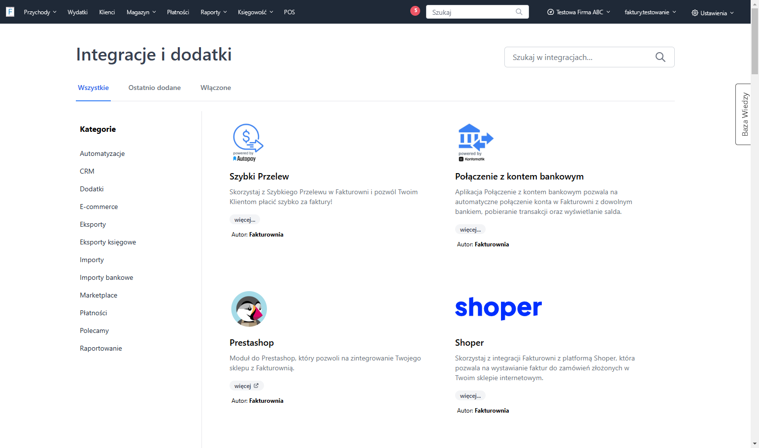This screenshot has height=448, width=759.
Task: Click the compass icon beside Testowa Firma ABC
Action: click(x=551, y=12)
